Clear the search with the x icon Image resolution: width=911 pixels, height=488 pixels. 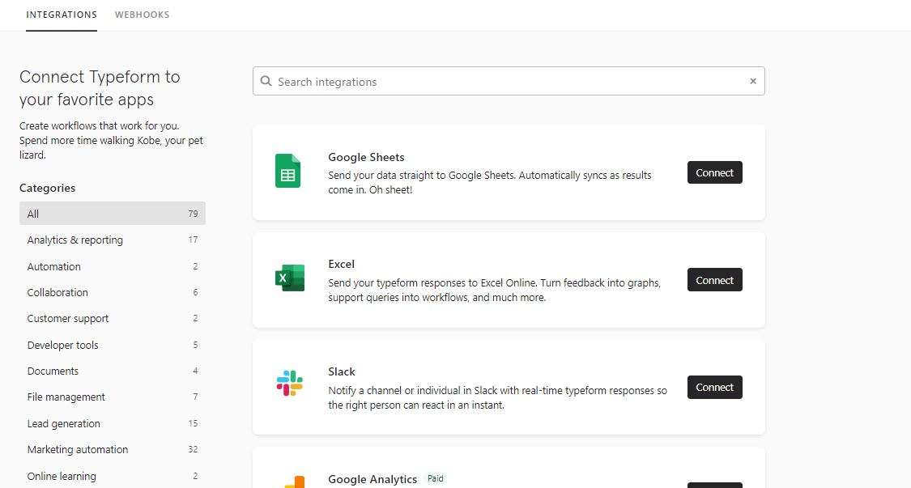753,81
